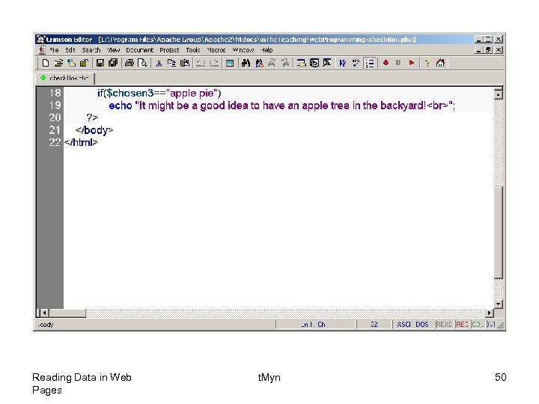Open the View menu

pyautogui.click(x=114, y=50)
